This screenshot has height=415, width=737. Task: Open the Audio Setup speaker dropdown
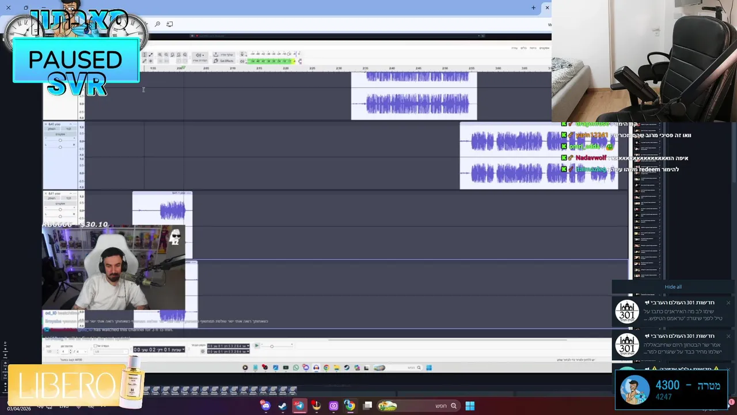pyautogui.click(x=200, y=58)
